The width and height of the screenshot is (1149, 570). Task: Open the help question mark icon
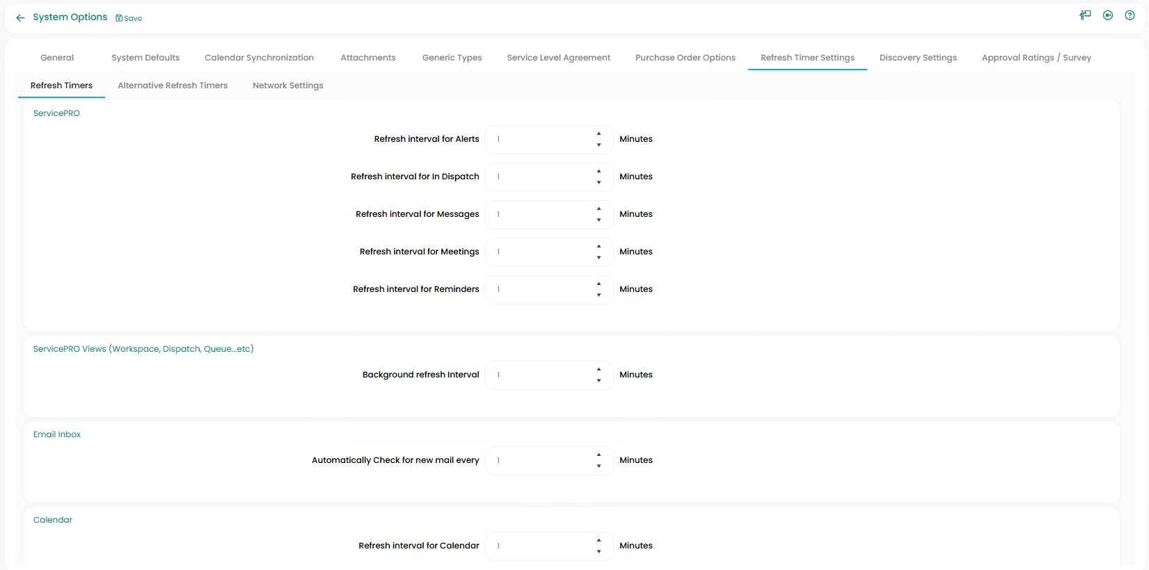point(1130,15)
